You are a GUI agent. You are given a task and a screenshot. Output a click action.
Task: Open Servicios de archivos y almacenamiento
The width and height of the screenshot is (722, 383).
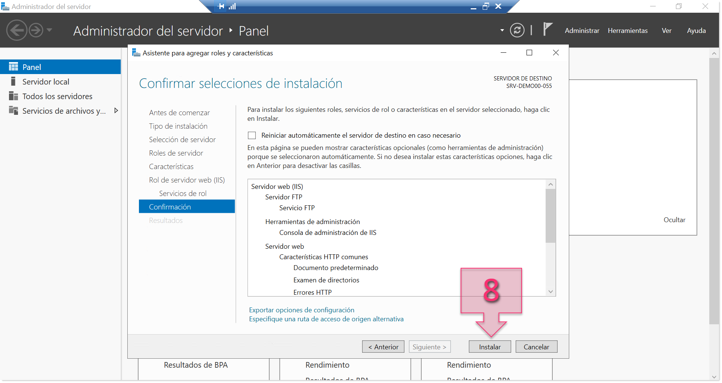pyautogui.click(x=64, y=111)
